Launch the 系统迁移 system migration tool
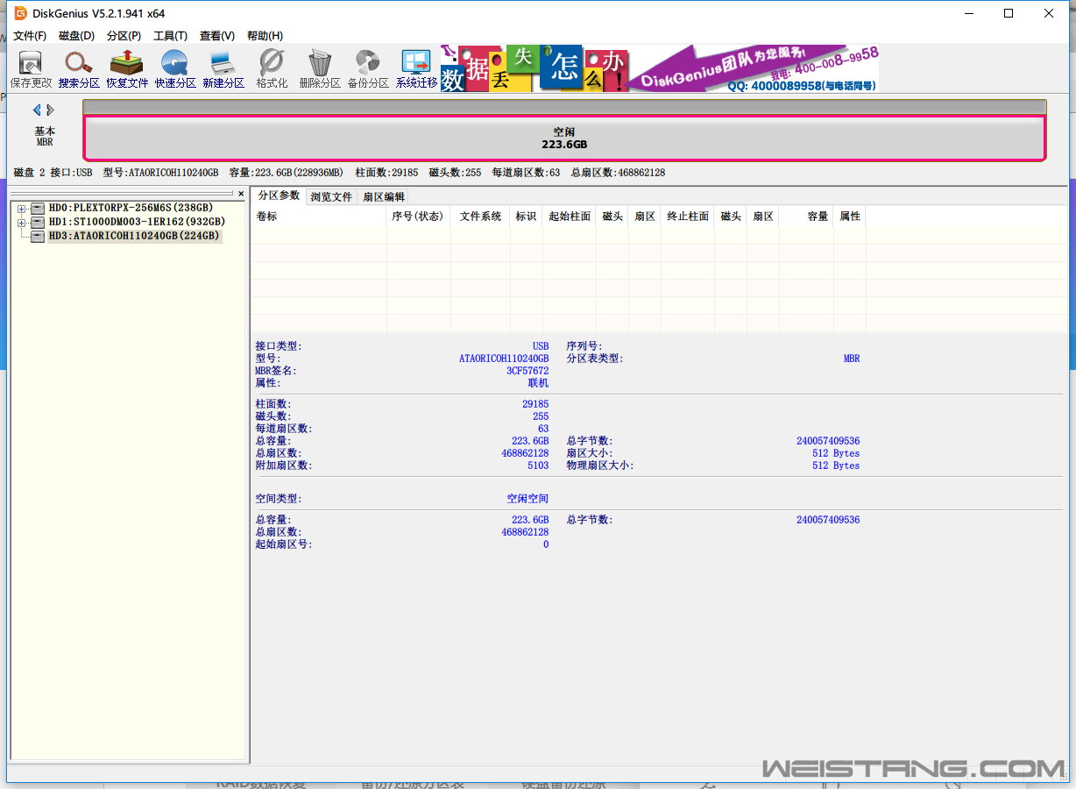Image resolution: width=1076 pixels, height=789 pixels. click(x=416, y=69)
